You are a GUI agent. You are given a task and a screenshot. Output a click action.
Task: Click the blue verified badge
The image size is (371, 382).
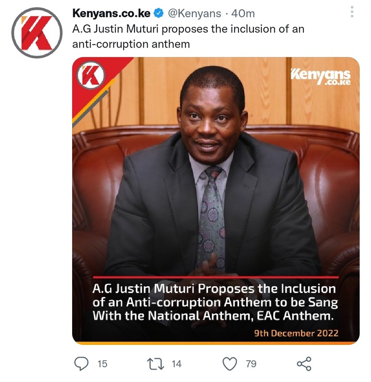click(x=159, y=13)
